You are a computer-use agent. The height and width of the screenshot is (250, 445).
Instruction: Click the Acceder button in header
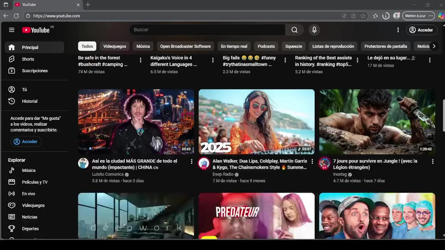(421, 30)
